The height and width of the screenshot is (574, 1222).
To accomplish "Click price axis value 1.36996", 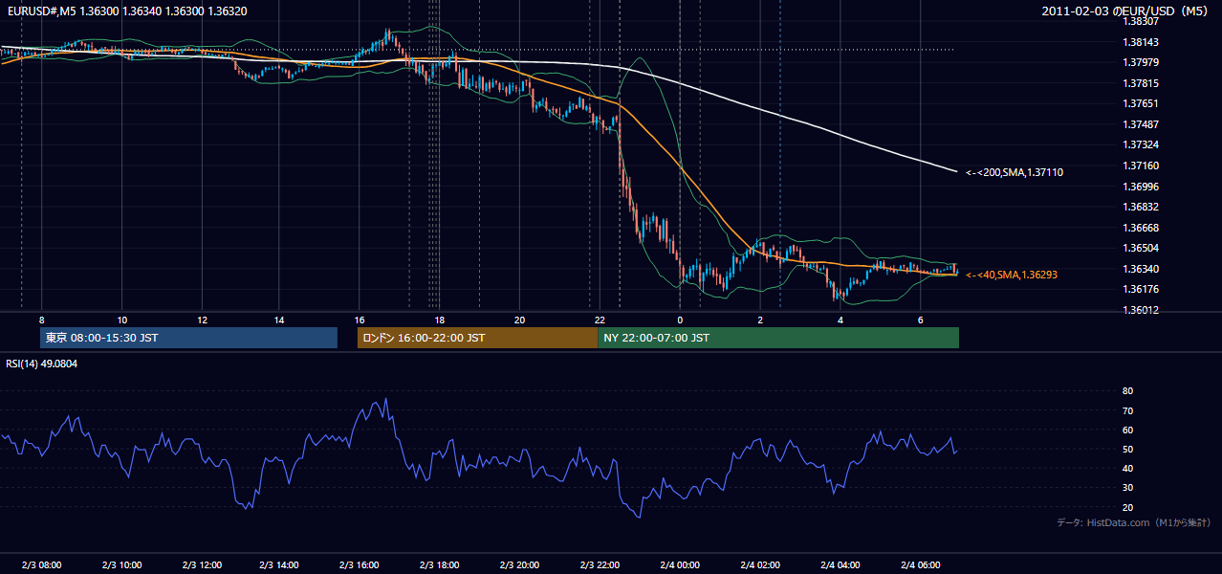I will pos(1141,187).
